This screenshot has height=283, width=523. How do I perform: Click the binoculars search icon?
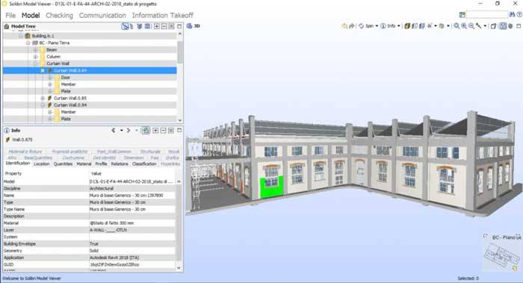[512, 15]
